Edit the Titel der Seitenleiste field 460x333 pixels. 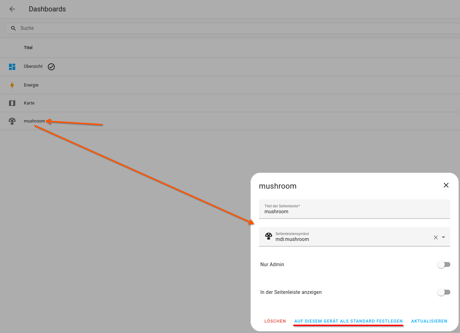coord(354,209)
